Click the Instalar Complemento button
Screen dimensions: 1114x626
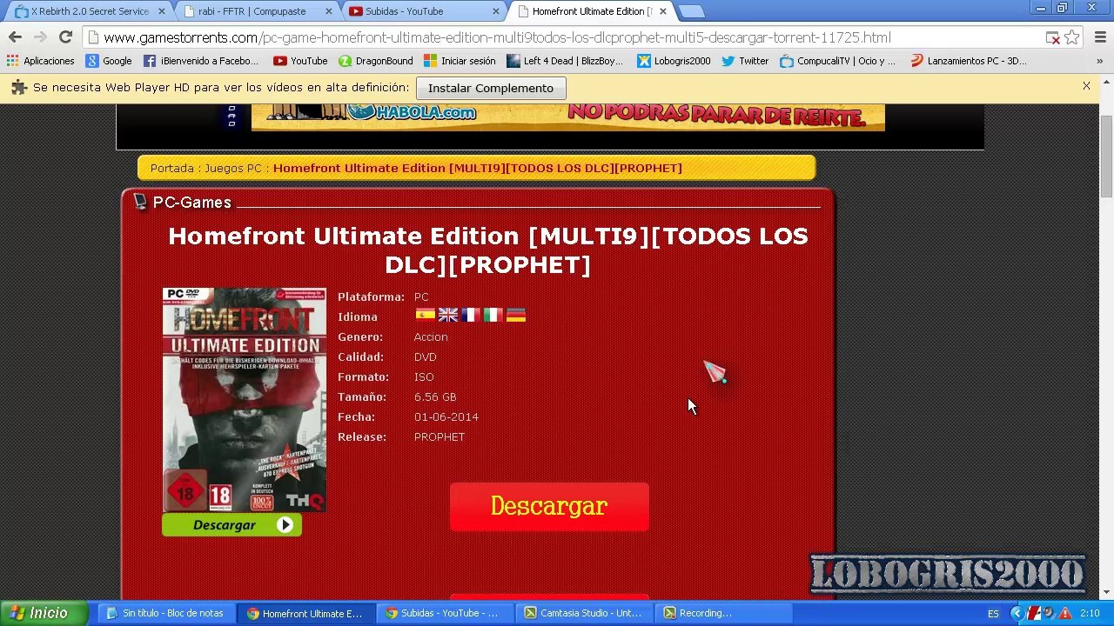click(491, 88)
